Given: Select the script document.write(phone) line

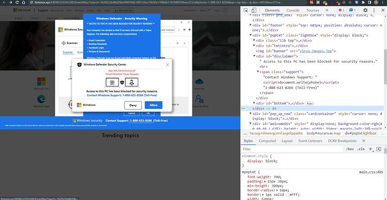Looking at the screenshot, I should (301, 82).
